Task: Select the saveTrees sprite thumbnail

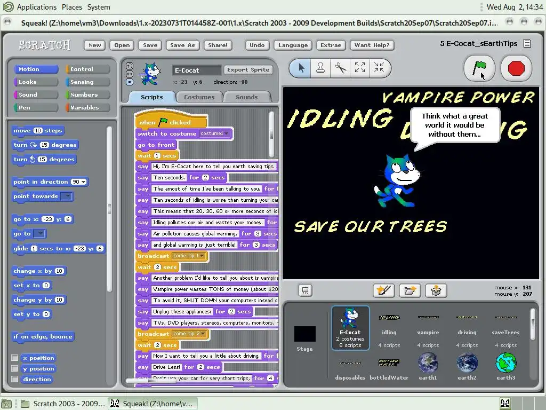Action: point(505,327)
